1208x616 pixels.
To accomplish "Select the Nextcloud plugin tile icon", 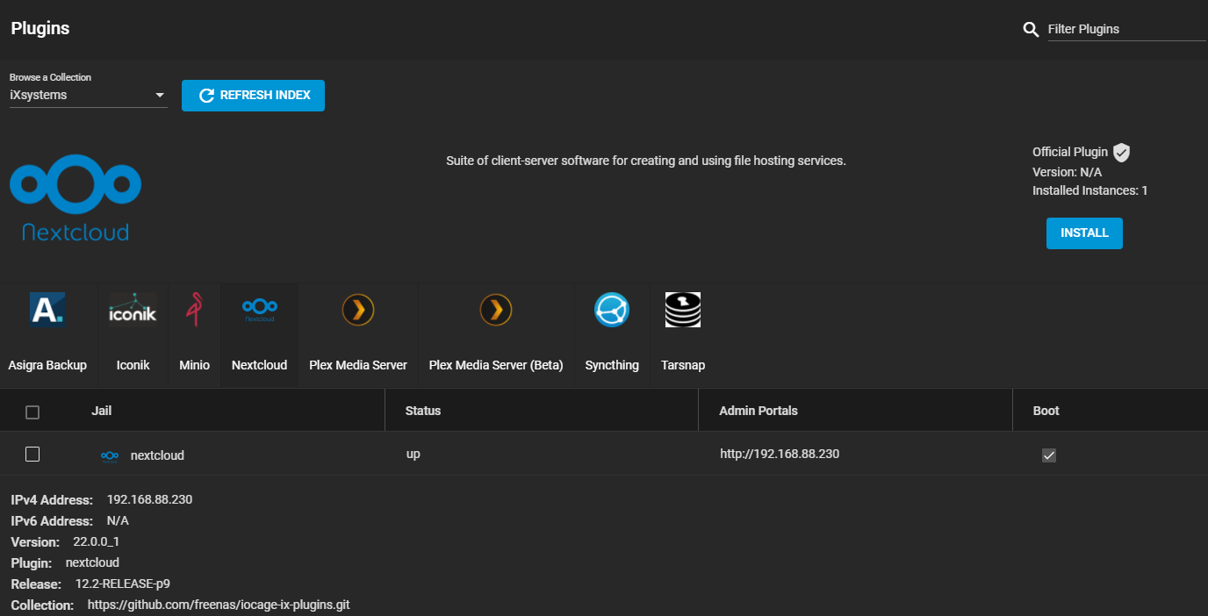I will [x=259, y=310].
